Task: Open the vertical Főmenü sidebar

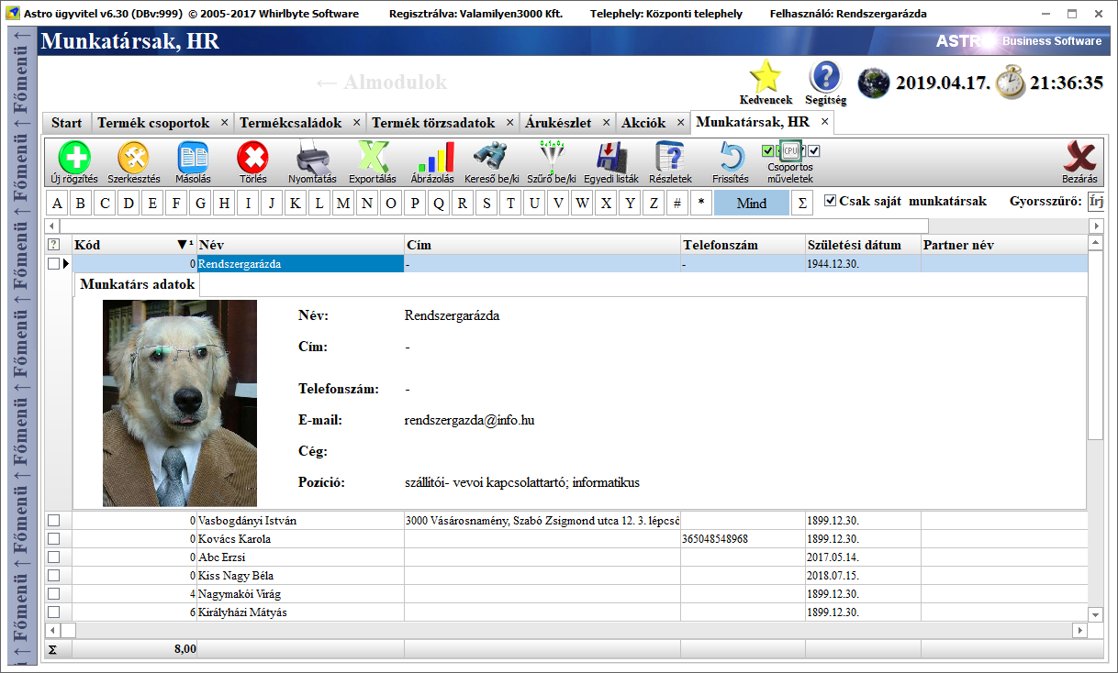Action: [x=22, y=344]
